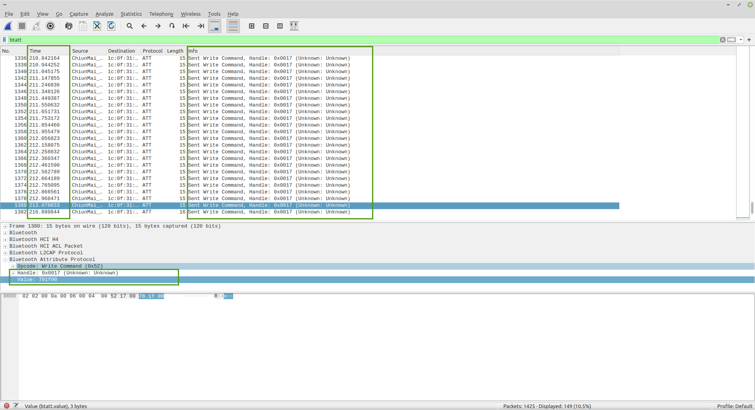The height and width of the screenshot is (410, 755).
Task: Open the Statistics menu
Action: (131, 14)
